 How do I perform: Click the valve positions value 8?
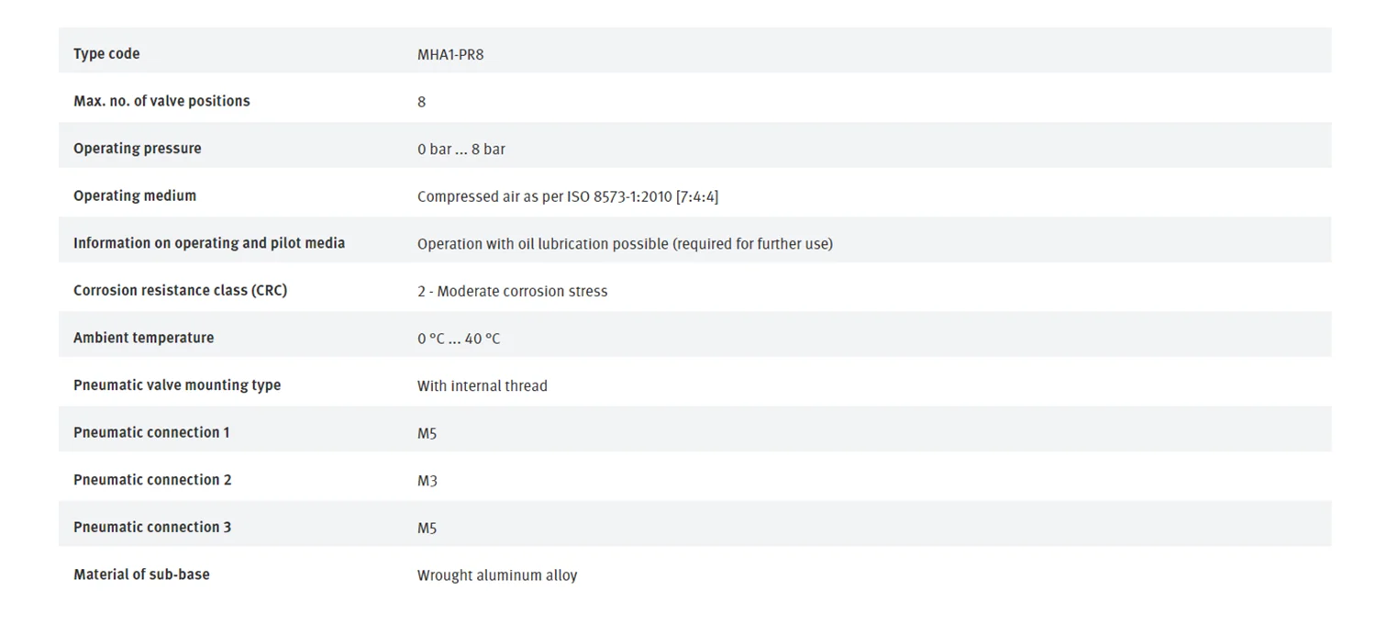tap(421, 102)
